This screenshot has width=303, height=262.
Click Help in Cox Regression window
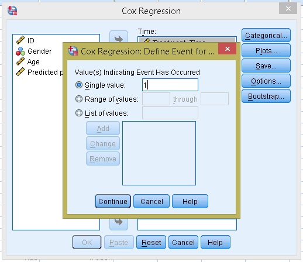pos(215,242)
